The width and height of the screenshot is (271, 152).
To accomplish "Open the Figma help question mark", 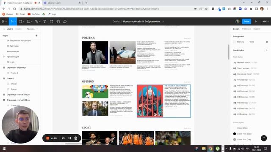I will (x=264, y=138).
